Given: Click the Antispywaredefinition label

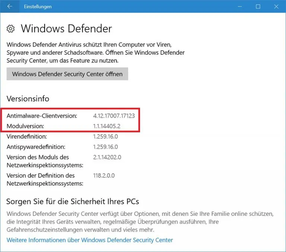Looking at the screenshot, I should pyautogui.click(x=36, y=147).
